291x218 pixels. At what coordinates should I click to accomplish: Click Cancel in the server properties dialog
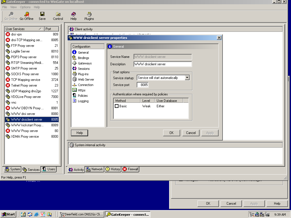tap(191, 133)
